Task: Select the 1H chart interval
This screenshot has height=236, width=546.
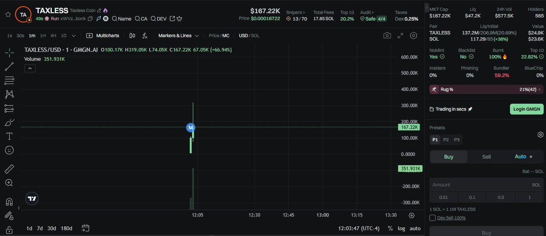Action: 43,35
